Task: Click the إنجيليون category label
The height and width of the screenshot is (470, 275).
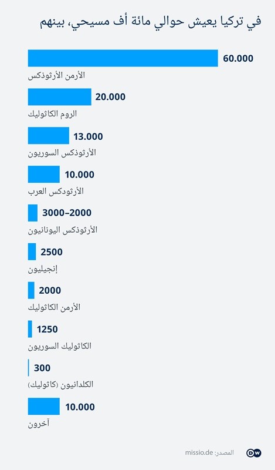Action: pos(42,269)
